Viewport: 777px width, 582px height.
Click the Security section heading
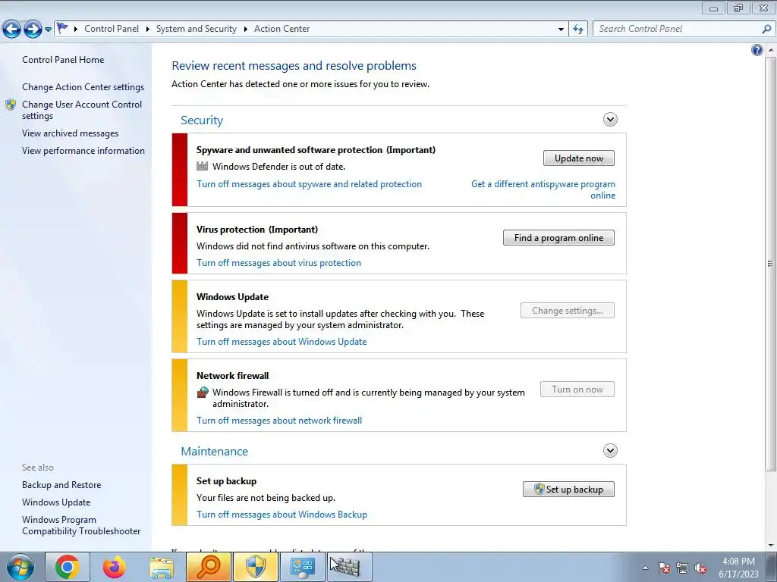(x=202, y=120)
